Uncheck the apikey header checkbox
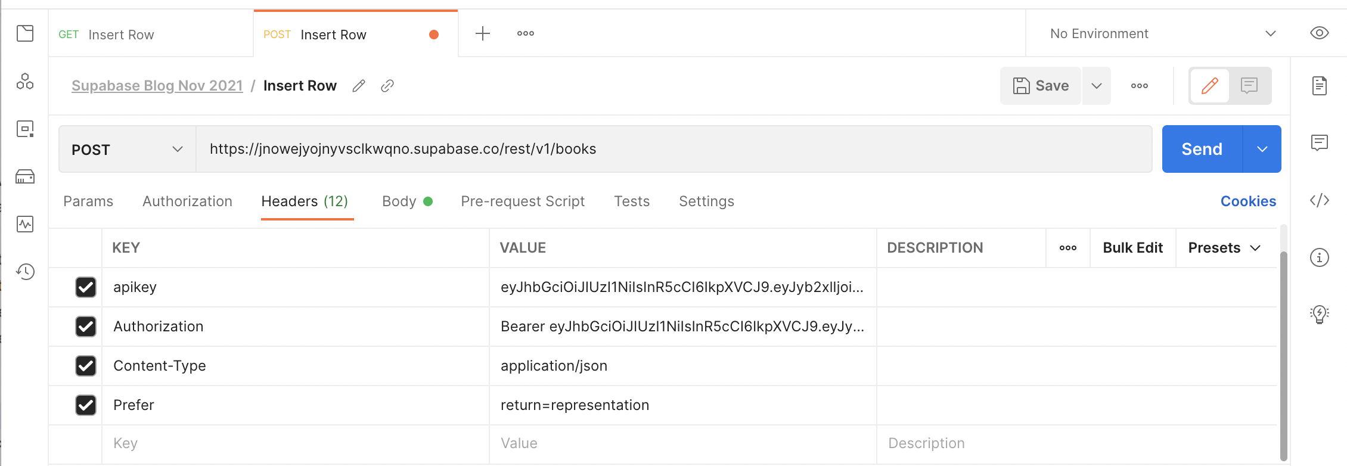This screenshot has height=466, width=1347. (x=86, y=287)
